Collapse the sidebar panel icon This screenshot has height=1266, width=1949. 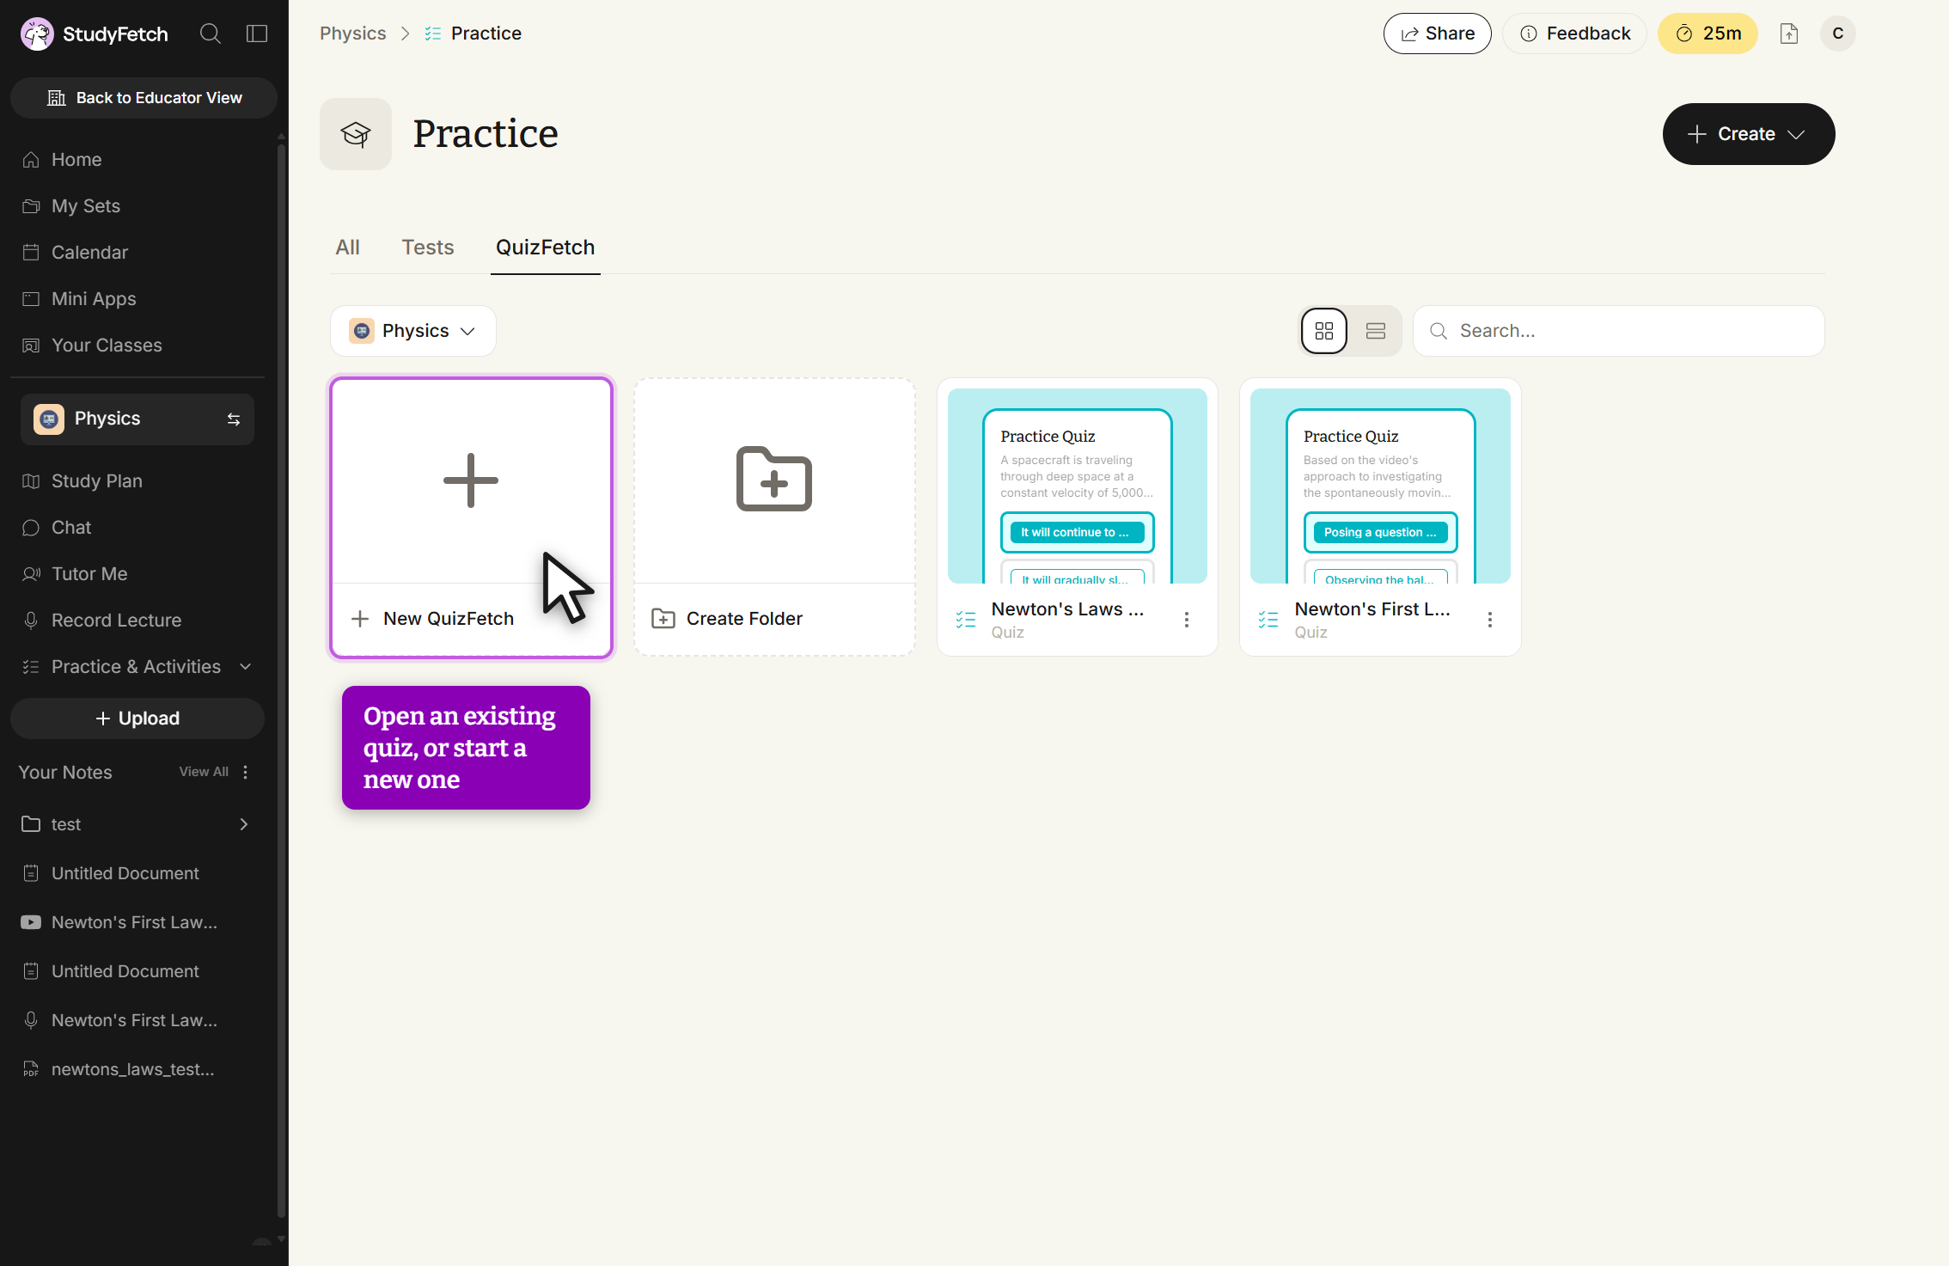[257, 34]
